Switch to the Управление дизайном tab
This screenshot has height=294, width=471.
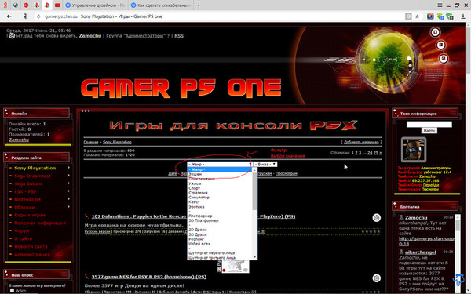tap(95, 5)
